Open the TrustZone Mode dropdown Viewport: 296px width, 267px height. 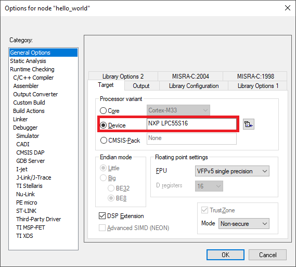(x=244, y=224)
